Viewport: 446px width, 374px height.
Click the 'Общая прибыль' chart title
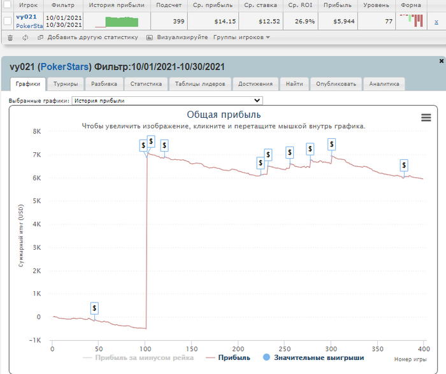(224, 115)
